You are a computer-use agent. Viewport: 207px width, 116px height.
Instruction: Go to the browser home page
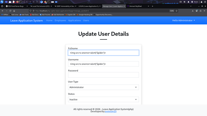[14, 11]
